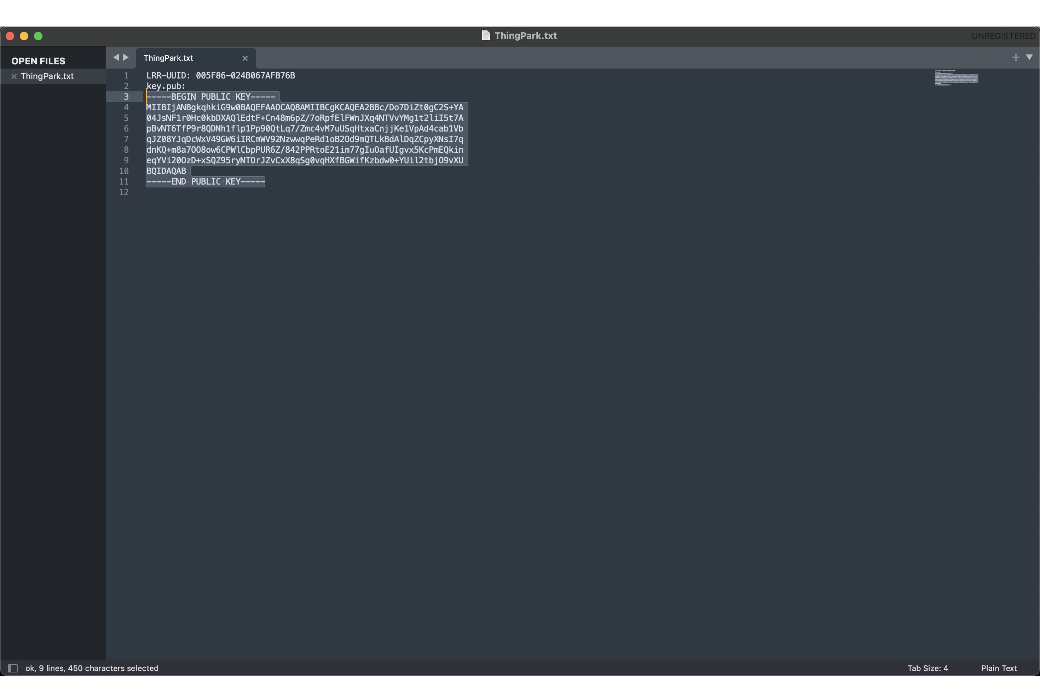Open the tab list dropdown triangle

[1029, 57]
